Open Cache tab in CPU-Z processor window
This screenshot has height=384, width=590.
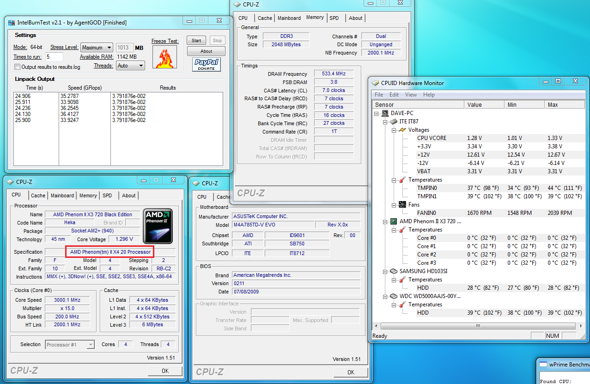tap(38, 195)
